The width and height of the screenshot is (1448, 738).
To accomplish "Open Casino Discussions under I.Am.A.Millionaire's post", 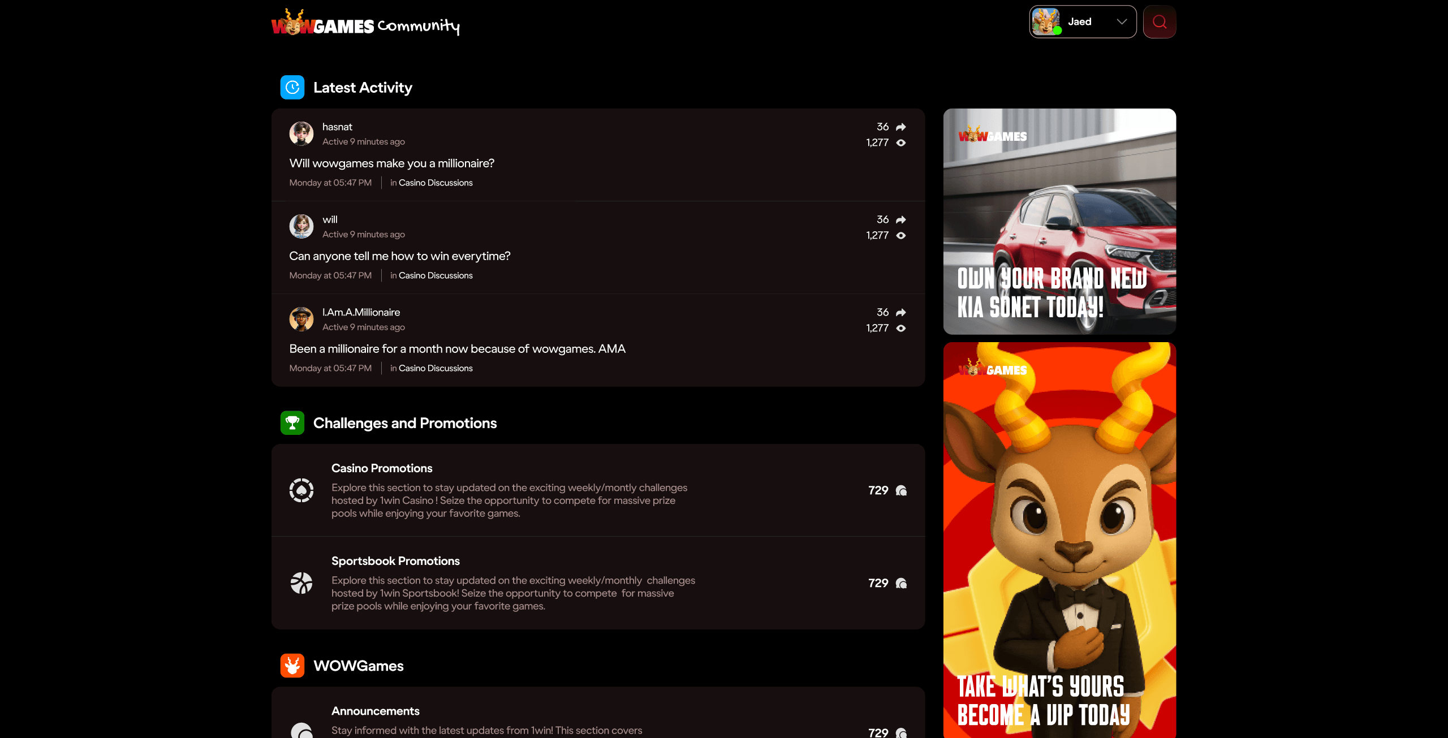I will 436,368.
